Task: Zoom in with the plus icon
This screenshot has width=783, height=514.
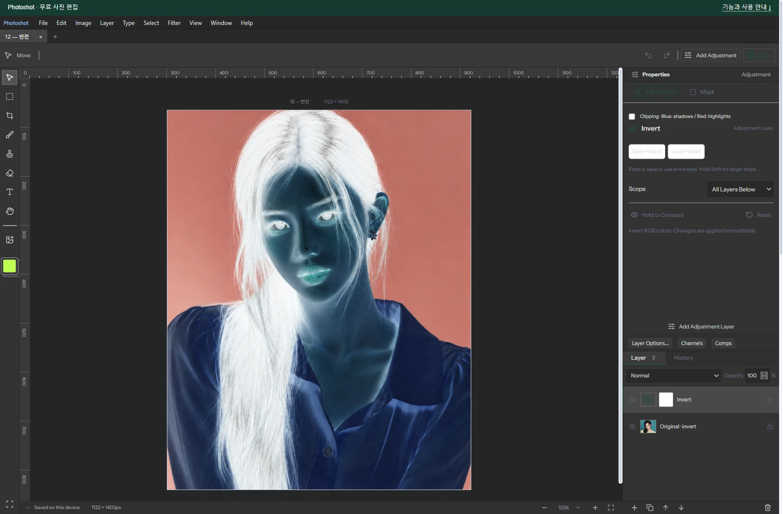Action: (x=595, y=508)
